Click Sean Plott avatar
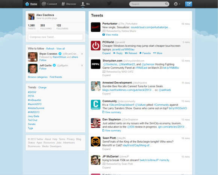Viewport: 218px width, 175px height. click(x=95, y=142)
